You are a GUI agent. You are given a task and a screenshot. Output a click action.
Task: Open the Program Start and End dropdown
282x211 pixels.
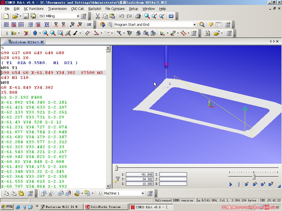click(x=194, y=24)
